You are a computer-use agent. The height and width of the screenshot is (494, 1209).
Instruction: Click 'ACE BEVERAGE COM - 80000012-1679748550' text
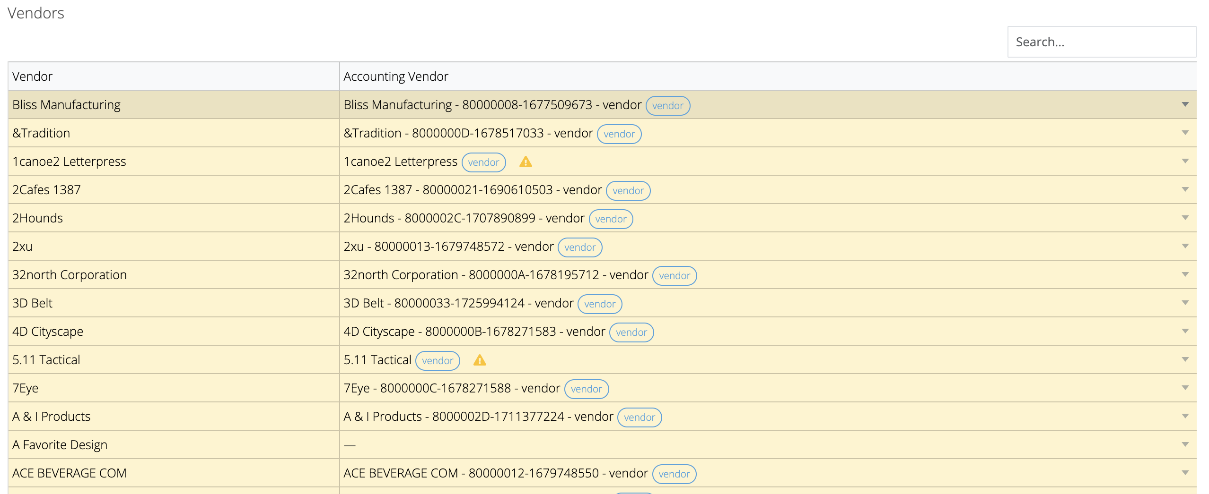pyautogui.click(x=471, y=473)
